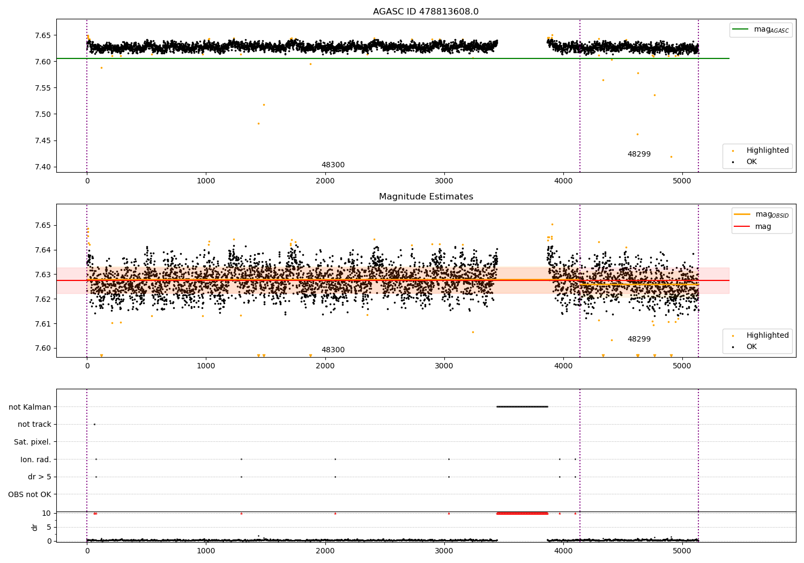Click the "3000" x-axis tick of the top plot
This screenshot has width=804, height=563.
pos(444,181)
